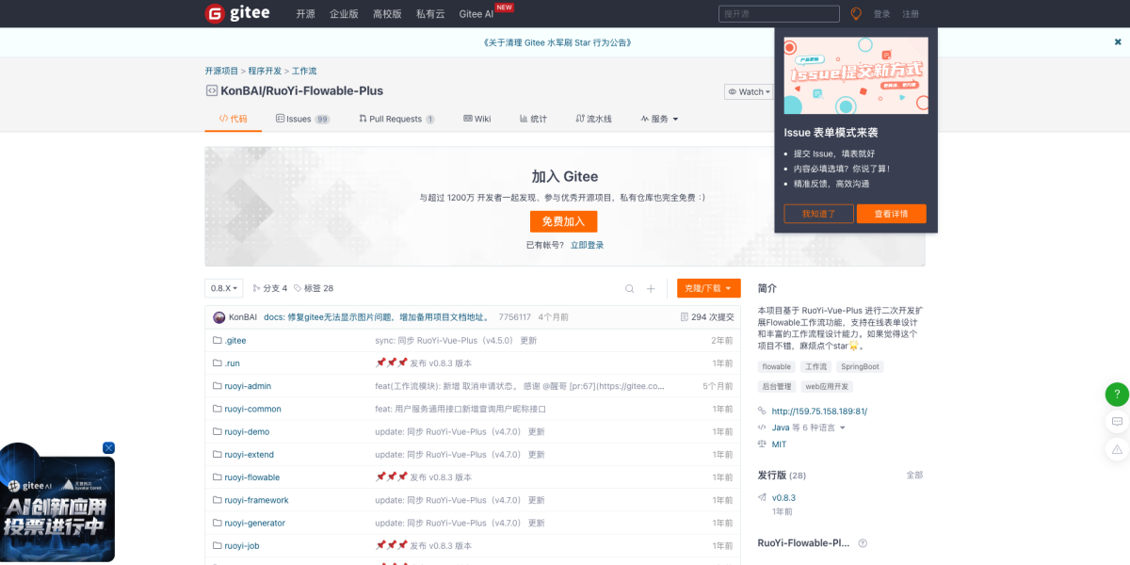1130x565 pixels.
Task: Click the help icon next to RuoYi-Flowable-Pl...
Action: coord(863,543)
